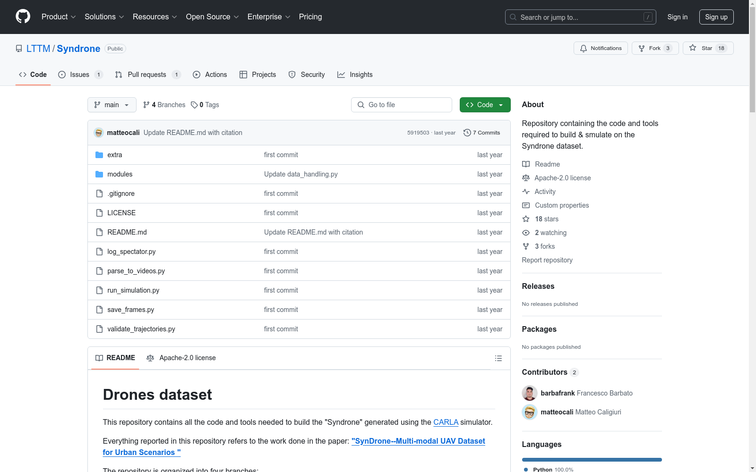The height and width of the screenshot is (472, 756).
Task: Open the Contributors heading link
Action: tap(550, 372)
